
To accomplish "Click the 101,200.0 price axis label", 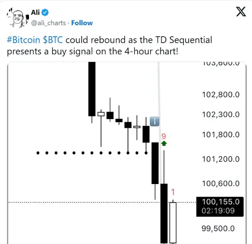I will pyautogui.click(x=221, y=159).
